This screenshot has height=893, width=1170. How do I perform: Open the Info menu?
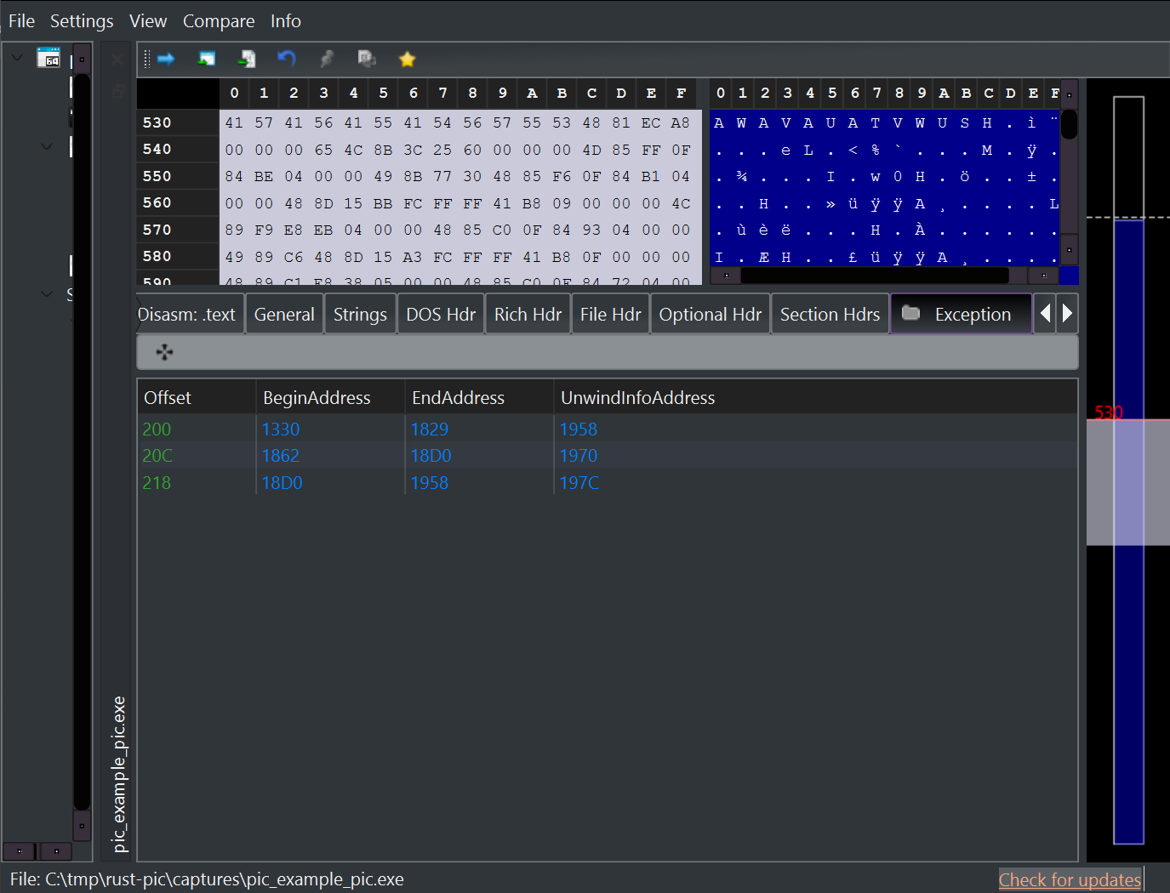click(x=286, y=21)
